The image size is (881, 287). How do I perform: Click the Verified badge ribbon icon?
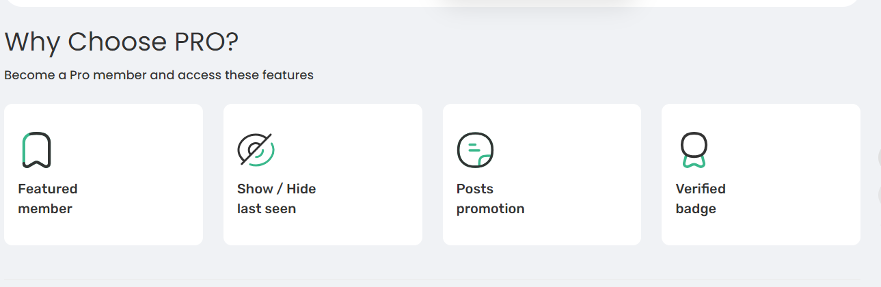coord(693,150)
